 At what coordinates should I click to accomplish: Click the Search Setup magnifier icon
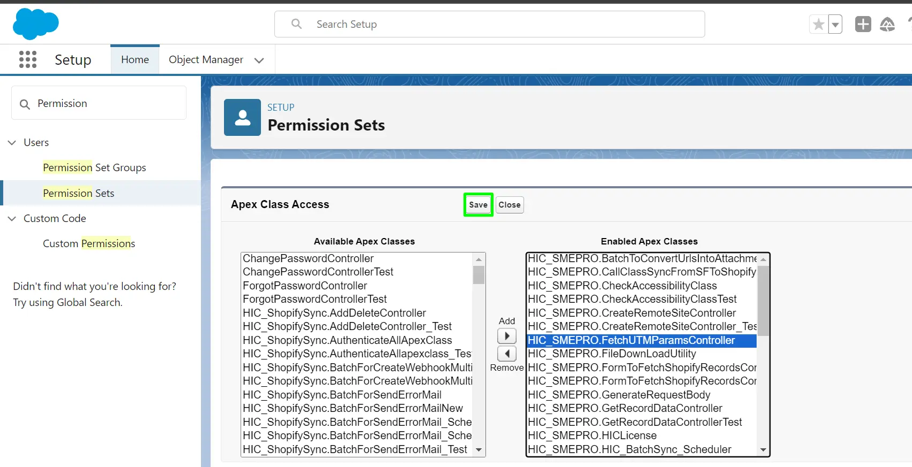tap(296, 24)
